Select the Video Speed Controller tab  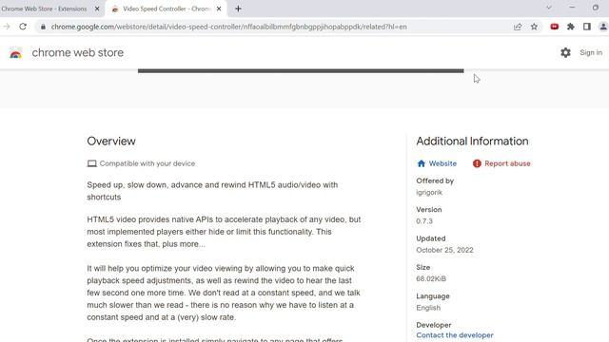tap(167, 9)
